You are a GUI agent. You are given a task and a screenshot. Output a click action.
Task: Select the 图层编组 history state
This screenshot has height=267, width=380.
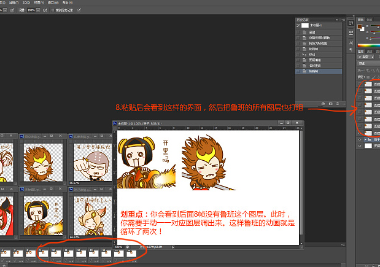click(x=319, y=60)
